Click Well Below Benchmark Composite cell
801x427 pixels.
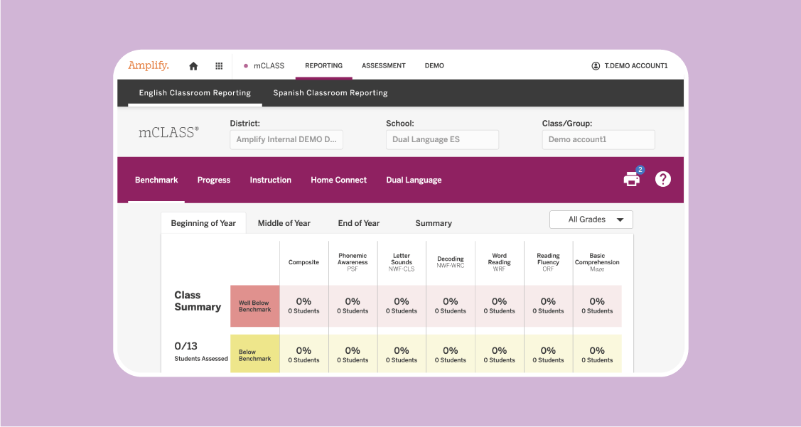304,306
